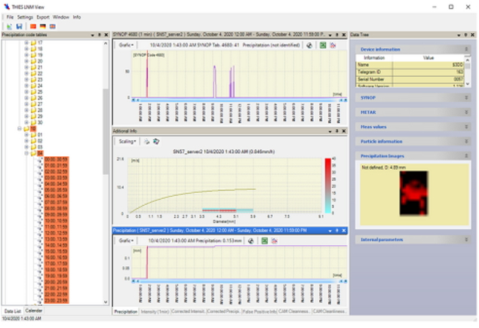Screen dimensions: 479x328
Task: Pin the SYNOP 4680 chart panel
Action: (337, 35)
